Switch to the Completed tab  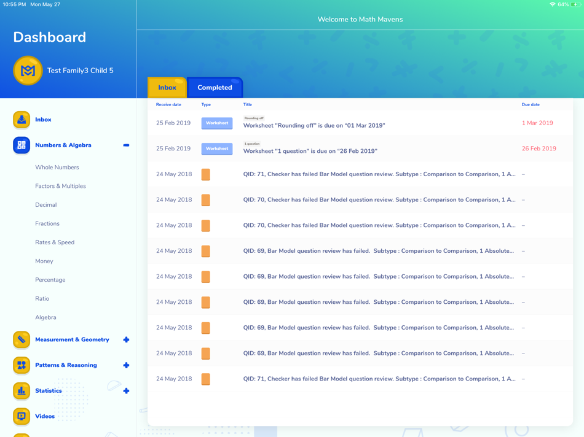pos(215,88)
